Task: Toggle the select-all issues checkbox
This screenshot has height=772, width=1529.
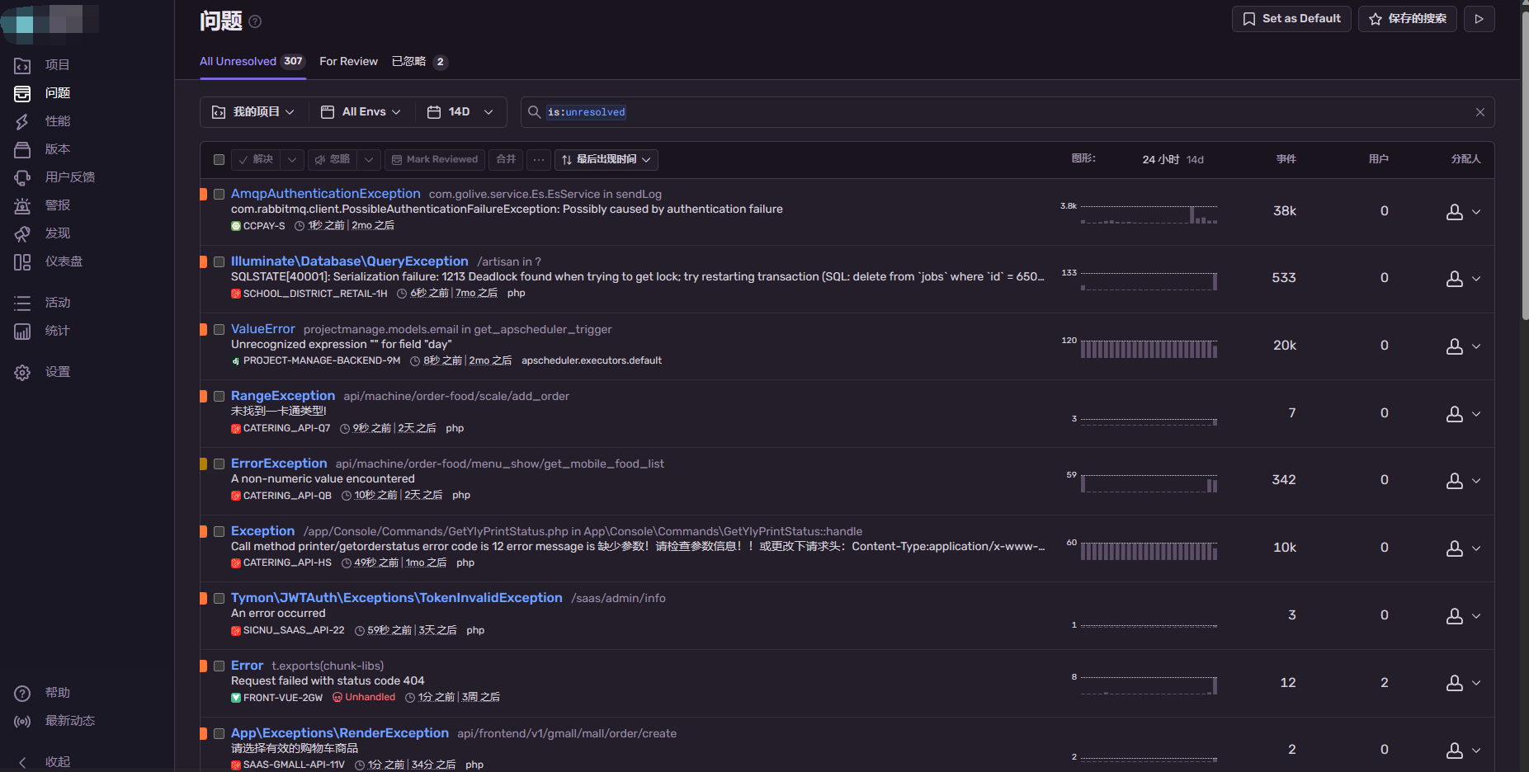Action: click(219, 159)
